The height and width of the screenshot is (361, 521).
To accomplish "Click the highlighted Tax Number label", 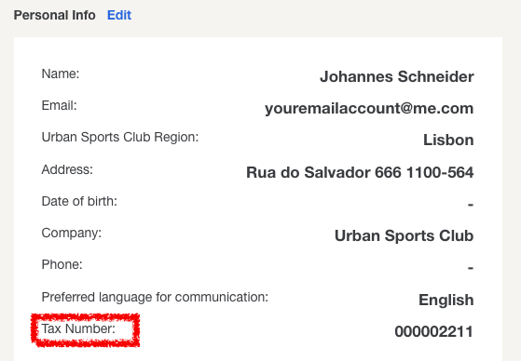I will pos(78,328).
